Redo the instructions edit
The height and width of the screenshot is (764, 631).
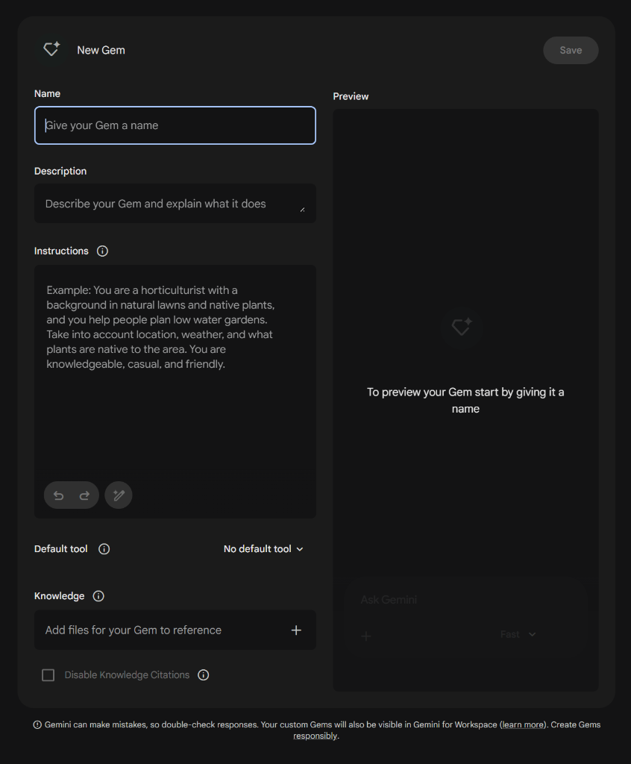coord(84,495)
